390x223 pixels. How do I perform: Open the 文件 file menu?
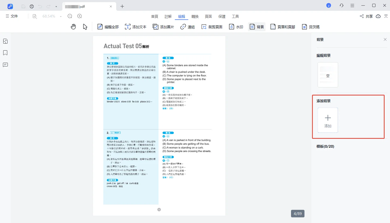click(12, 16)
